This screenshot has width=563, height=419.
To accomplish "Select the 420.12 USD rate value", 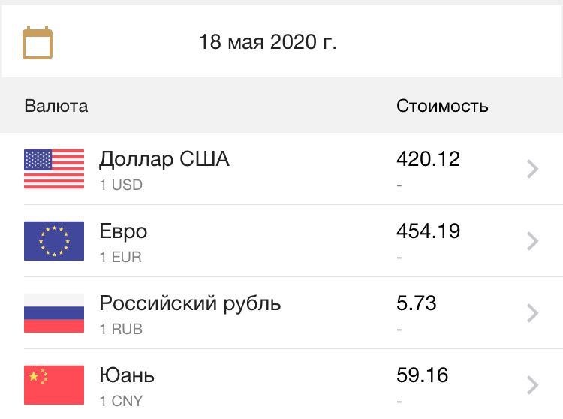I will click(x=428, y=159).
